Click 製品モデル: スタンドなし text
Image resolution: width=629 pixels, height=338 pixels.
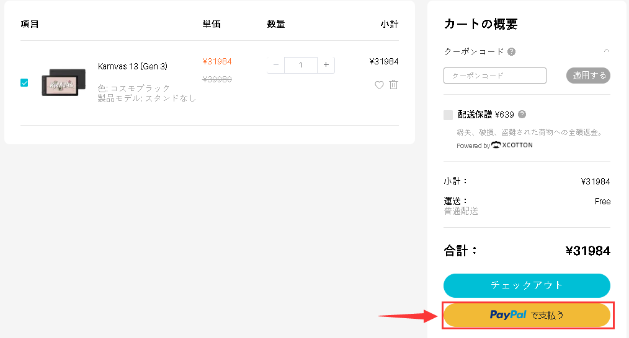(x=147, y=98)
